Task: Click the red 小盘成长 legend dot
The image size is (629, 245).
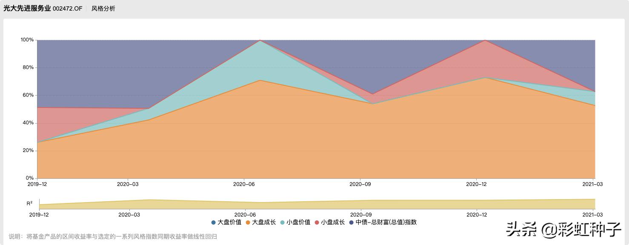Action: coord(317,222)
